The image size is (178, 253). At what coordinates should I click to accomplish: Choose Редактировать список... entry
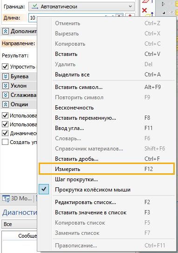(107, 202)
